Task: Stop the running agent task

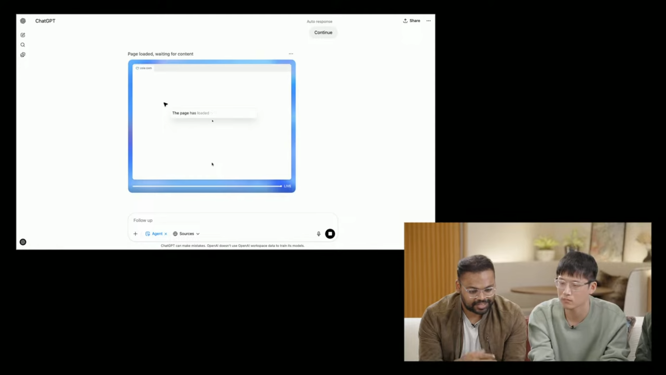Action: 330,234
